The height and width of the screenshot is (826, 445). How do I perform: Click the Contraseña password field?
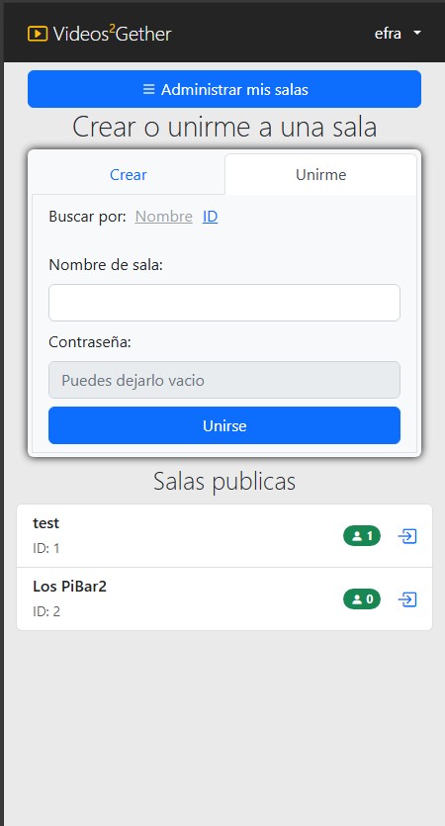point(224,380)
